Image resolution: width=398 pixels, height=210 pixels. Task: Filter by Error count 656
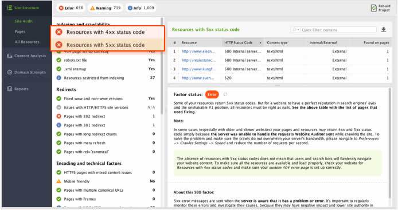[x=71, y=8]
